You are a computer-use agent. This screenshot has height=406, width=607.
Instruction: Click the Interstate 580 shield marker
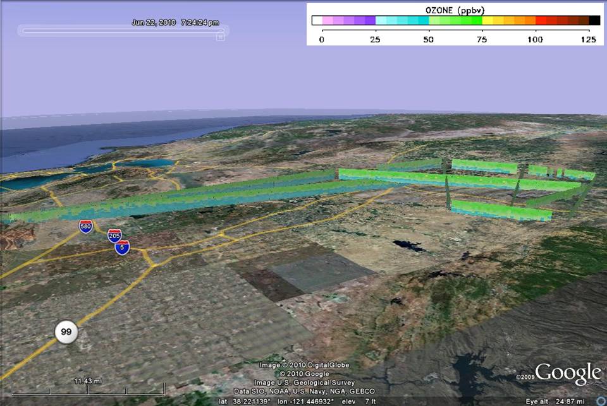[x=85, y=226]
